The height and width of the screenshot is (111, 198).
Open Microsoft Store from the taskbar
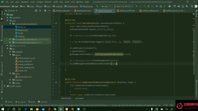(x=37, y=109)
